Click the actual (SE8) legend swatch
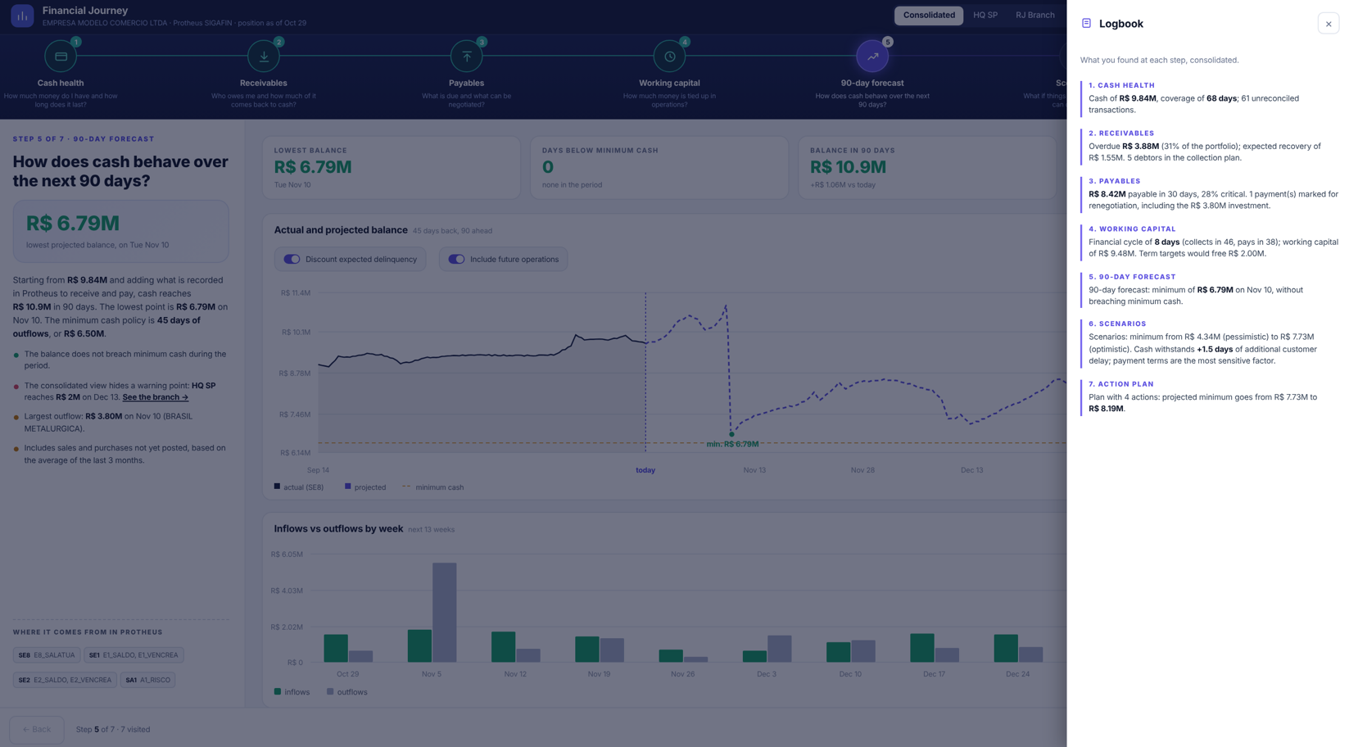This screenshot has height=747, width=1349. pos(277,487)
